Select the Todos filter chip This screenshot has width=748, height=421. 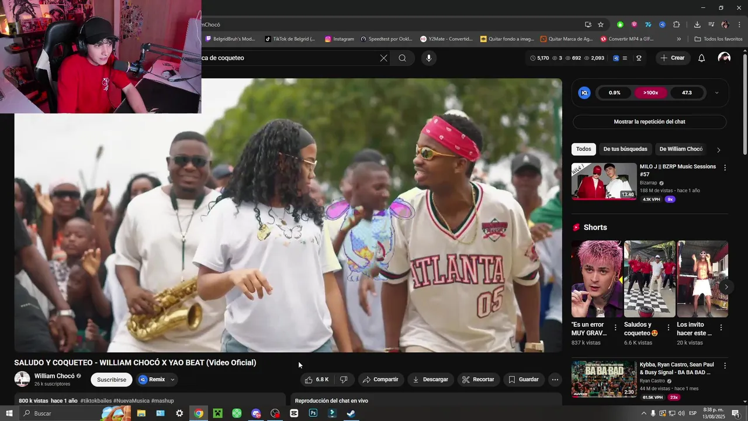coord(584,149)
